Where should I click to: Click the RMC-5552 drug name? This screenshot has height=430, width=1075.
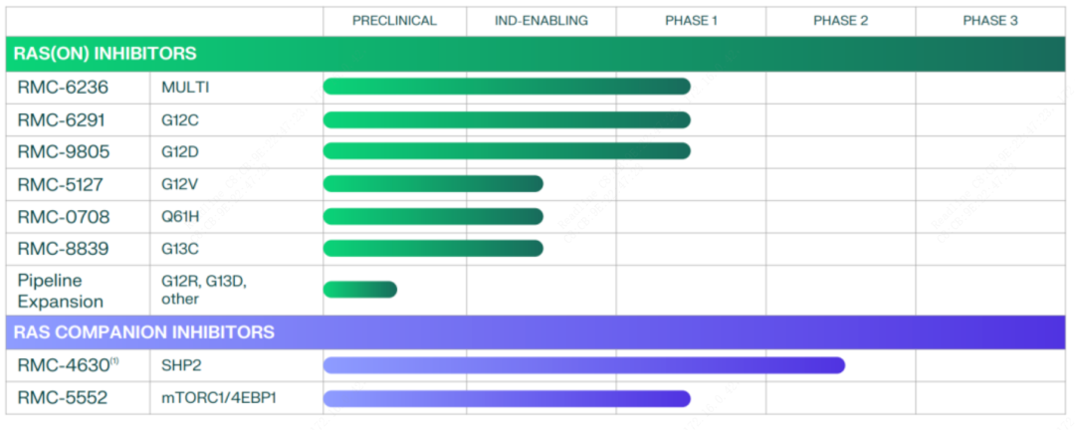coord(63,398)
